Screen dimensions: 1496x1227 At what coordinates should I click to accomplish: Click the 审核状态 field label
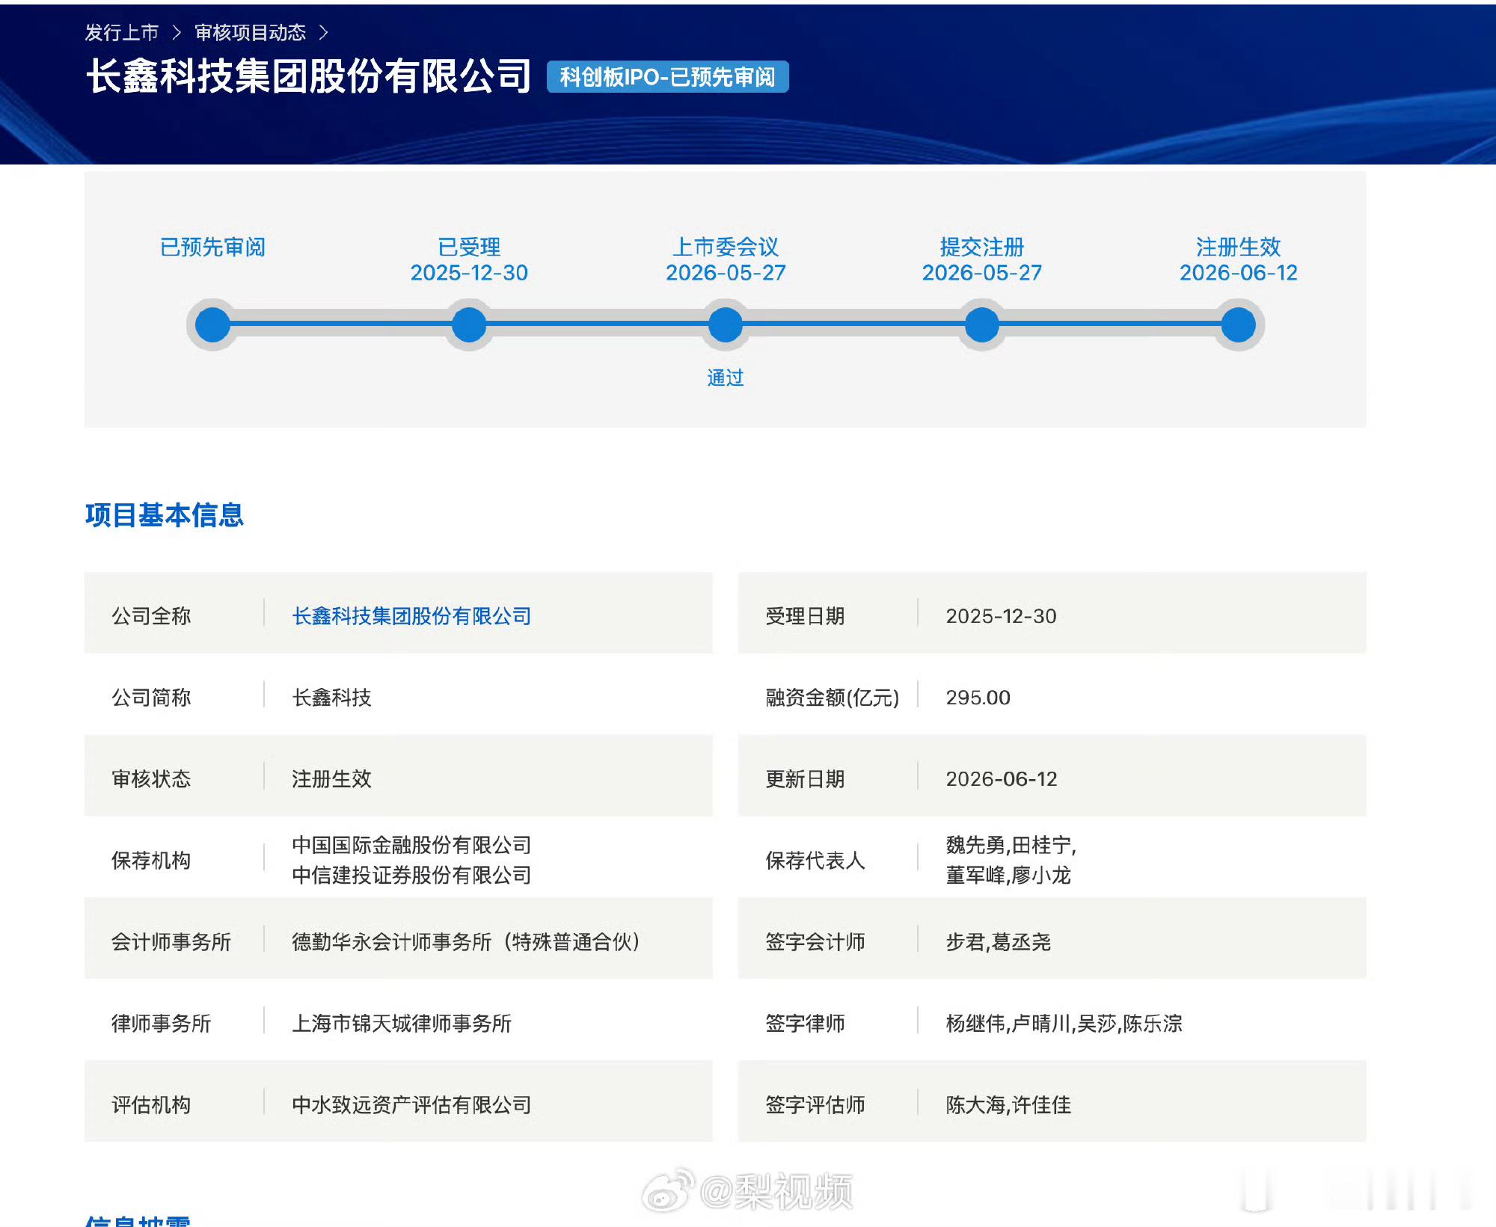click(x=151, y=779)
